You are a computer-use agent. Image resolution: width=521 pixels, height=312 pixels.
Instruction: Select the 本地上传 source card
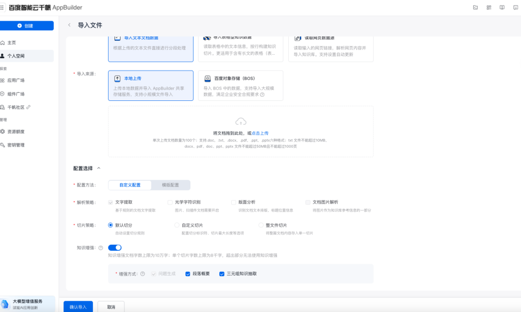[150, 85]
